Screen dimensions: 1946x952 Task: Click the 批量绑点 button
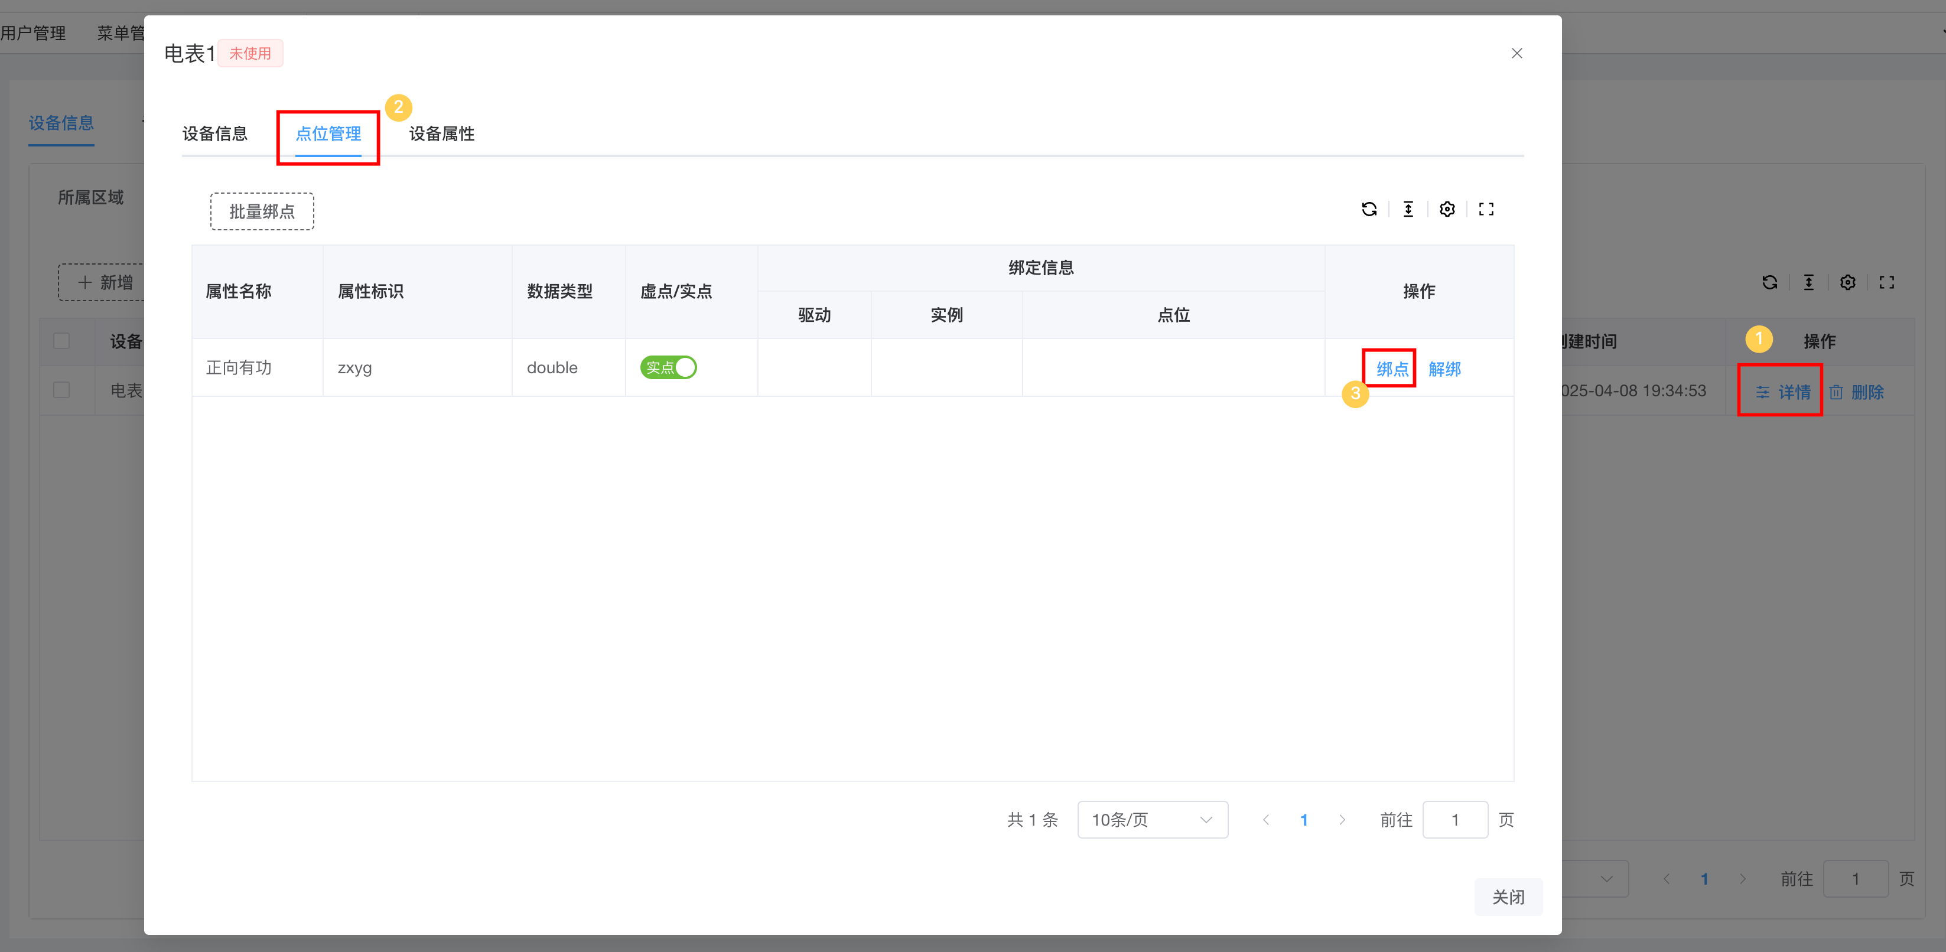pyautogui.click(x=262, y=211)
